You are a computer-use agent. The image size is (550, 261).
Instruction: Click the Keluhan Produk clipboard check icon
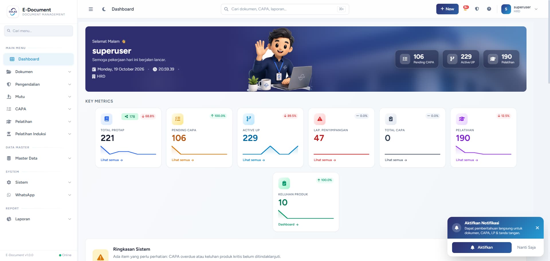point(284,183)
